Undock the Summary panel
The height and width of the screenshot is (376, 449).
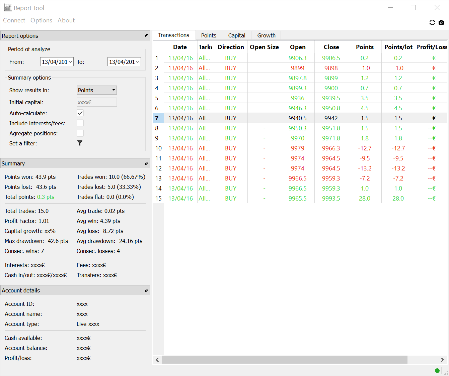[146, 163]
